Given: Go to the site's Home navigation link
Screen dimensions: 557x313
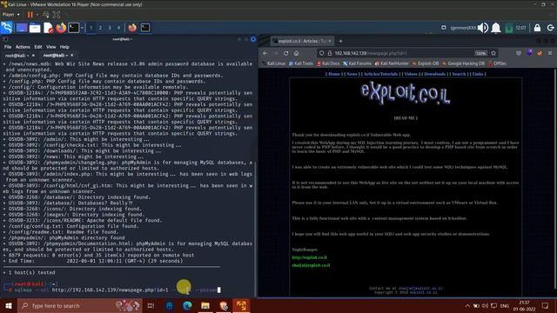Looking at the screenshot, I should (333, 74).
